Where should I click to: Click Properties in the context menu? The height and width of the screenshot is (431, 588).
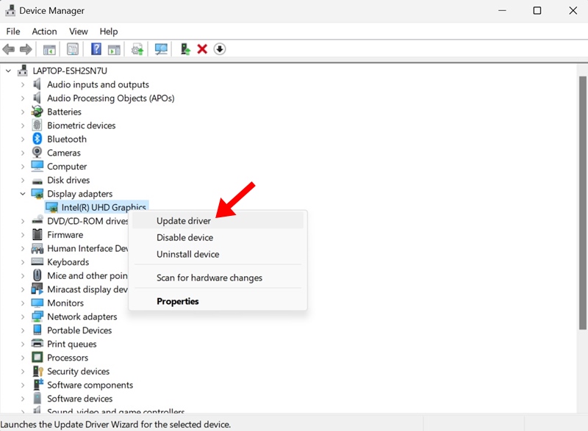pos(178,301)
